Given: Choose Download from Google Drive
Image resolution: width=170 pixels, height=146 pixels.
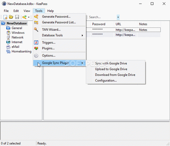Looking at the screenshot, I should tap(116, 75).
